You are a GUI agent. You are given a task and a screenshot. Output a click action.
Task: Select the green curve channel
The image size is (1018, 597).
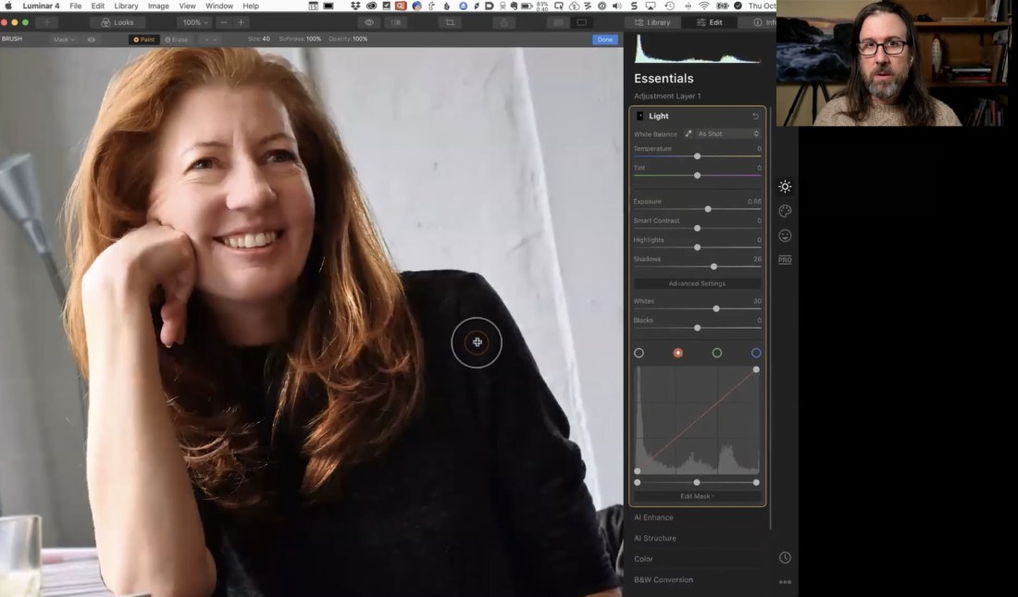pyautogui.click(x=717, y=353)
